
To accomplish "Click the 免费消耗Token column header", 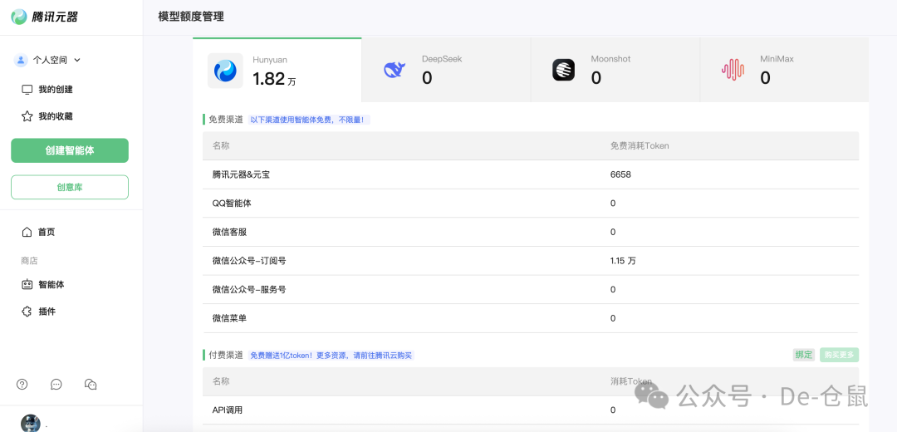I will tap(640, 146).
